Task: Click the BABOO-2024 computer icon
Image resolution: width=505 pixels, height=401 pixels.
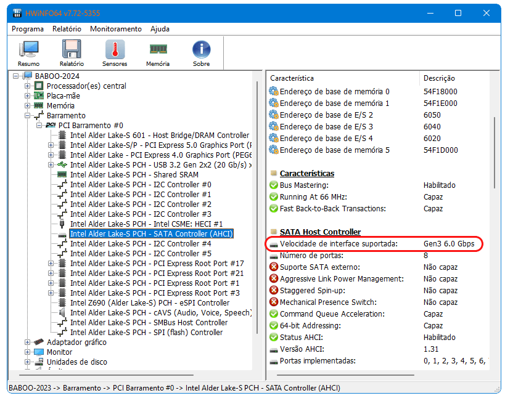Action: point(28,76)
